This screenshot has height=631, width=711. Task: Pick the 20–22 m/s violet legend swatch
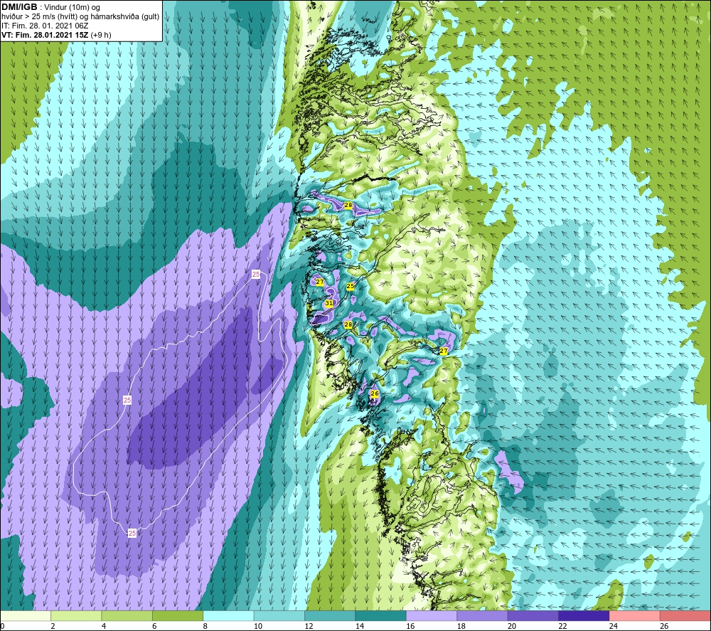tap(533, 616)
